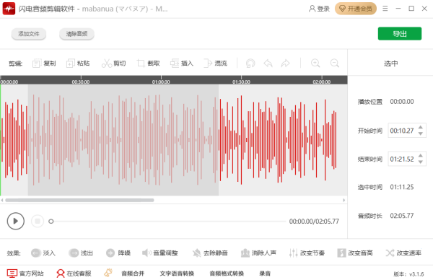
Task: Click the 清除音频 clear audio button
Action: 76,34
